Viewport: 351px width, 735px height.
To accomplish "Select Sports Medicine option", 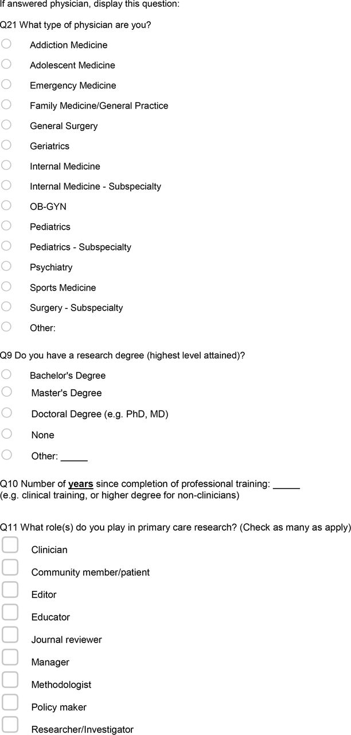I will [x=6, y=286].
